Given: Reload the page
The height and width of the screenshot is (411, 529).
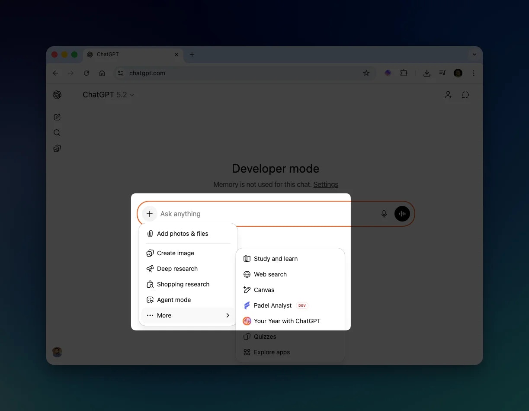Looking at the screenshot, I should click(x=87, y=73).
